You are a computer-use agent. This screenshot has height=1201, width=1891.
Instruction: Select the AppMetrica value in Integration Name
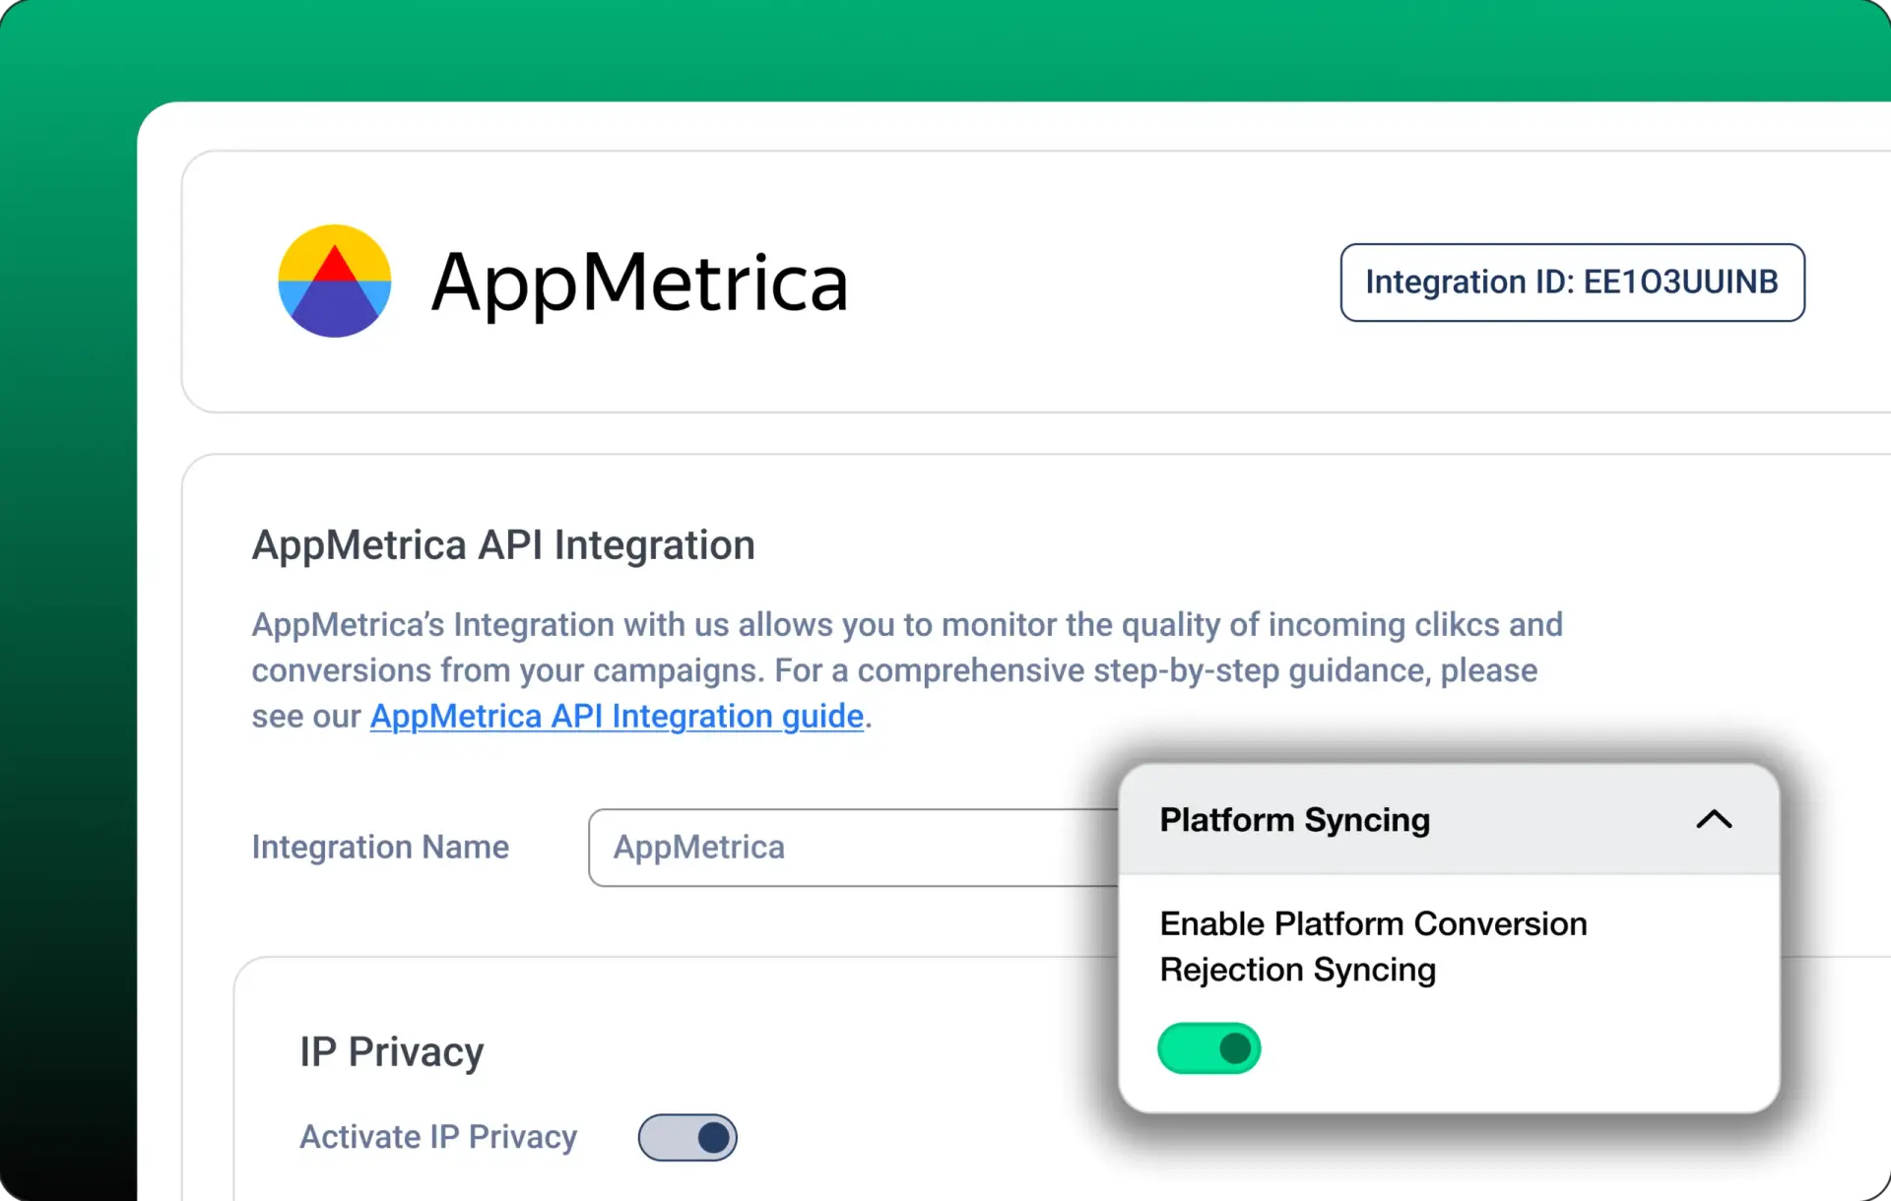coord(699,848)
